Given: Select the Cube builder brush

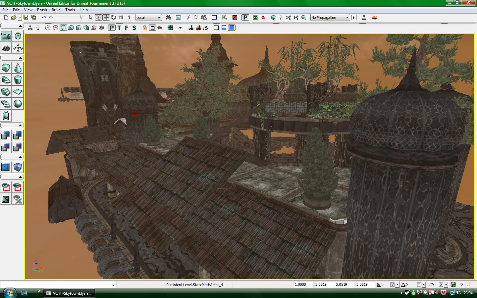Looking at the screenshot, I should [x=5, y=68].
